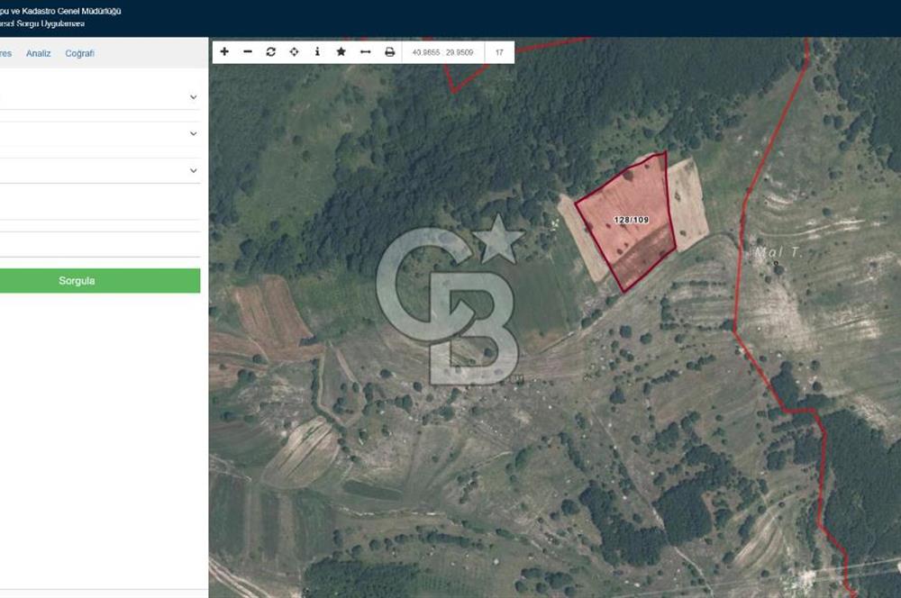This screenshot has height=598, width=901.
Task: Locate position with the crosshair icon
Action: 295,51
